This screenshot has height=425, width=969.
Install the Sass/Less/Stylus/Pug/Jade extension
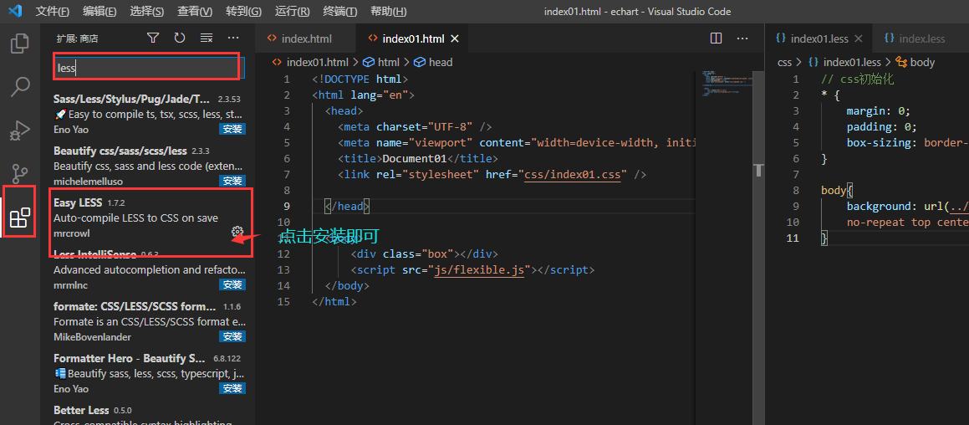[232, 130]
